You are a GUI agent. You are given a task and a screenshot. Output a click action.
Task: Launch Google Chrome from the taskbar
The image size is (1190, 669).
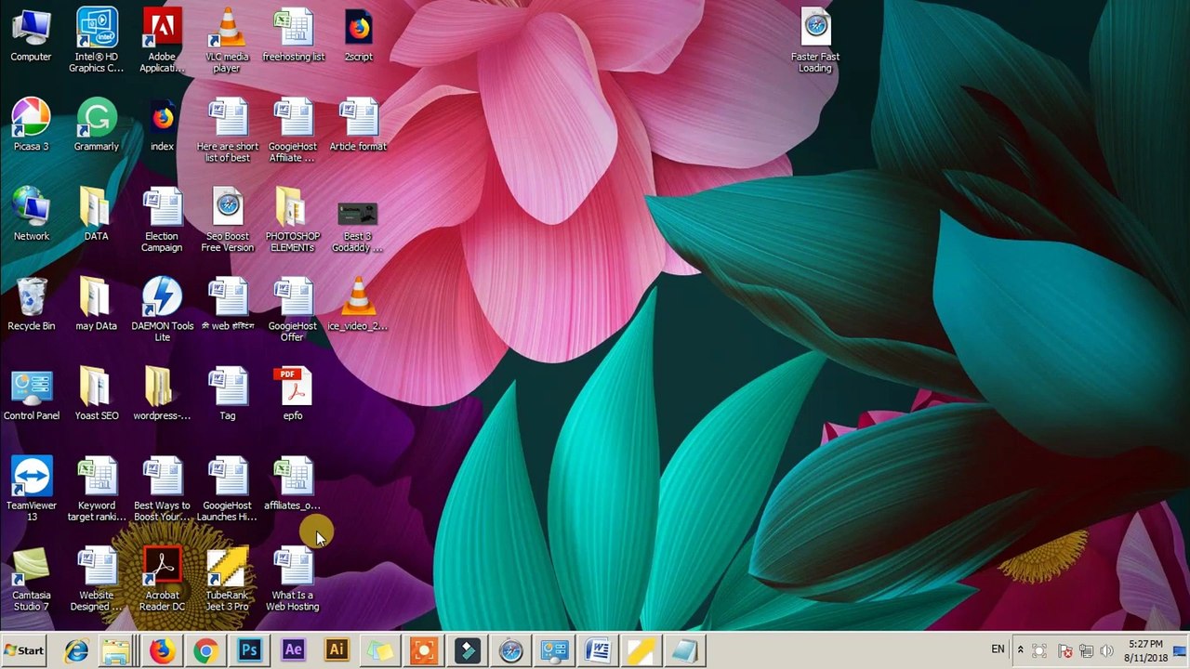tap(205, 650)
